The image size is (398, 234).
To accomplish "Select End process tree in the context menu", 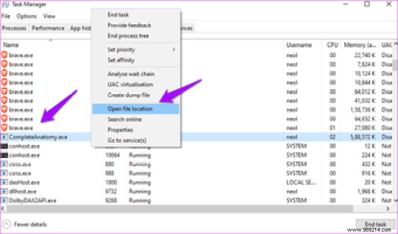I will point(128,36).
